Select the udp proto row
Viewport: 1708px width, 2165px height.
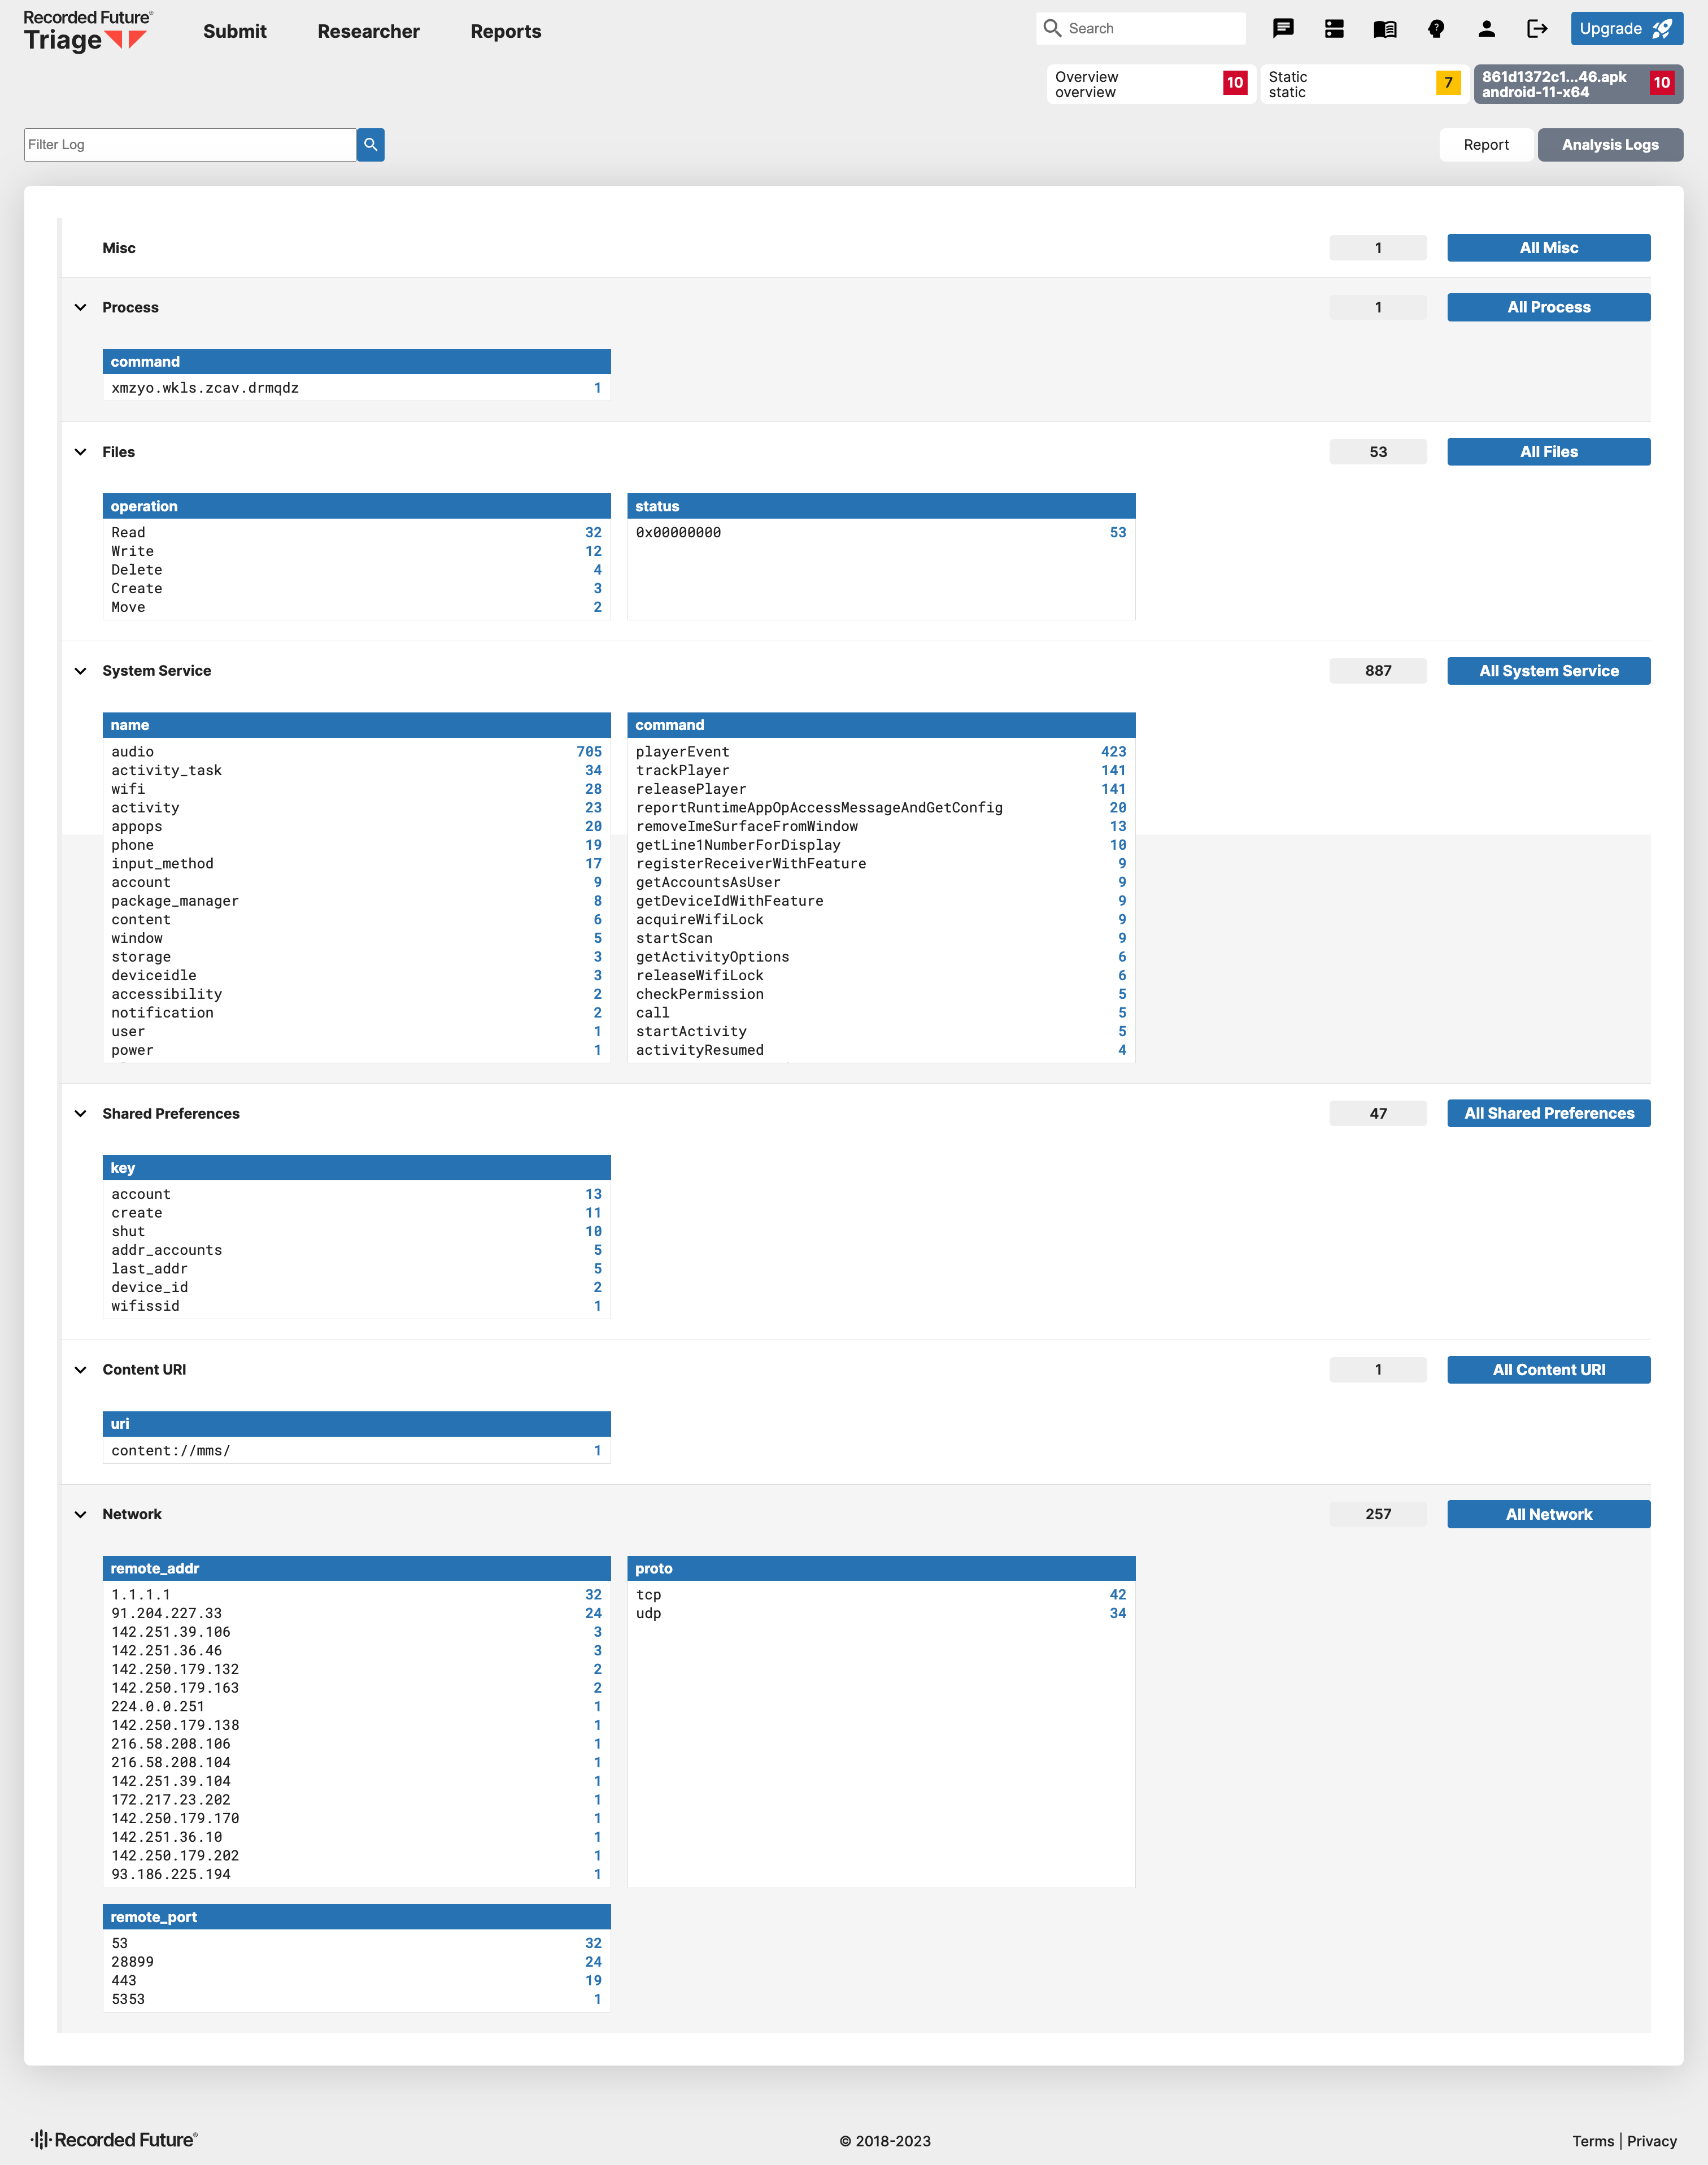click(881, 1614)
